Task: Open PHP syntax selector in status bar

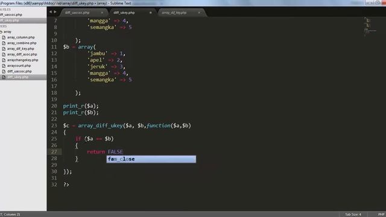Action: click(x=381, y=215)
